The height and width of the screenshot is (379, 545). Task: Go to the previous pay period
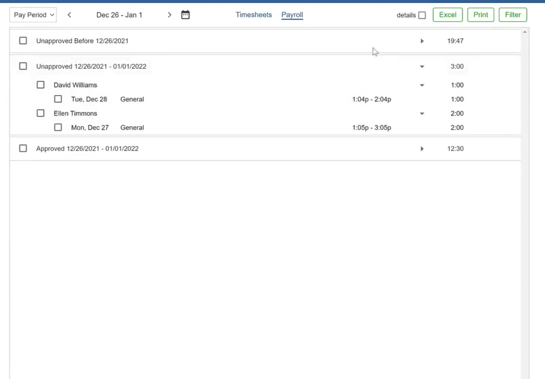click(x=69, y=15)
